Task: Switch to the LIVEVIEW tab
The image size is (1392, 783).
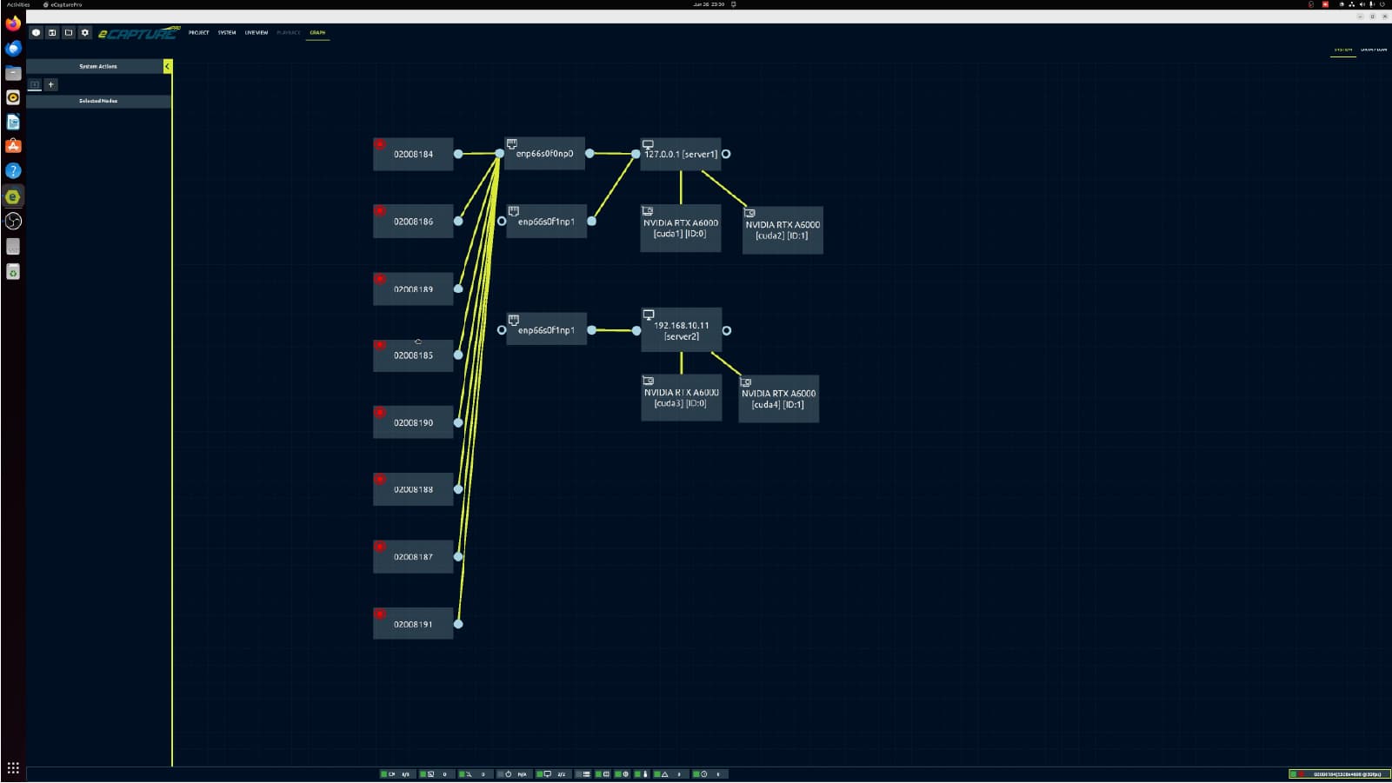Action: pos(256,33)
